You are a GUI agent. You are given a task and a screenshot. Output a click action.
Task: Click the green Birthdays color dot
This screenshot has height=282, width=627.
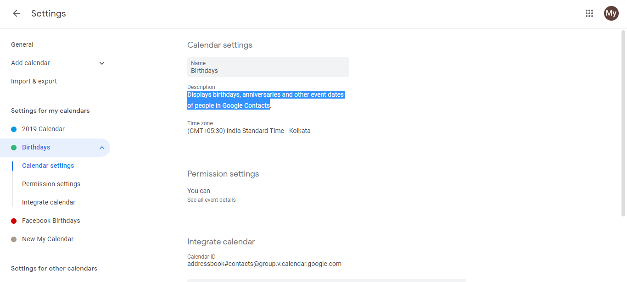[x=14, y=148]
